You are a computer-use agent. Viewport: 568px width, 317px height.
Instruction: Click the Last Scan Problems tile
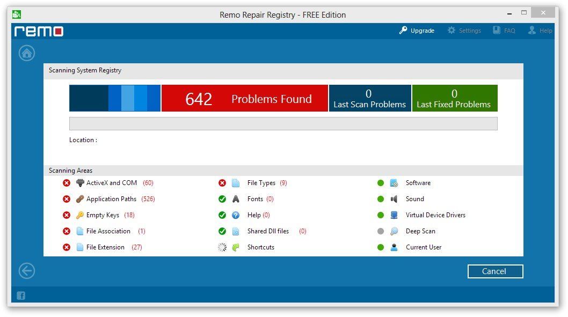(370, 99)
